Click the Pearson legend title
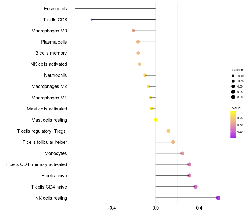247x216 pixels. pos(237,70)
